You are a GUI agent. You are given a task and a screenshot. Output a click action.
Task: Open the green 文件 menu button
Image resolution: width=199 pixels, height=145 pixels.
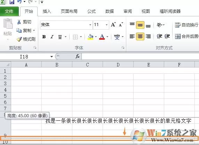(9, 11)
